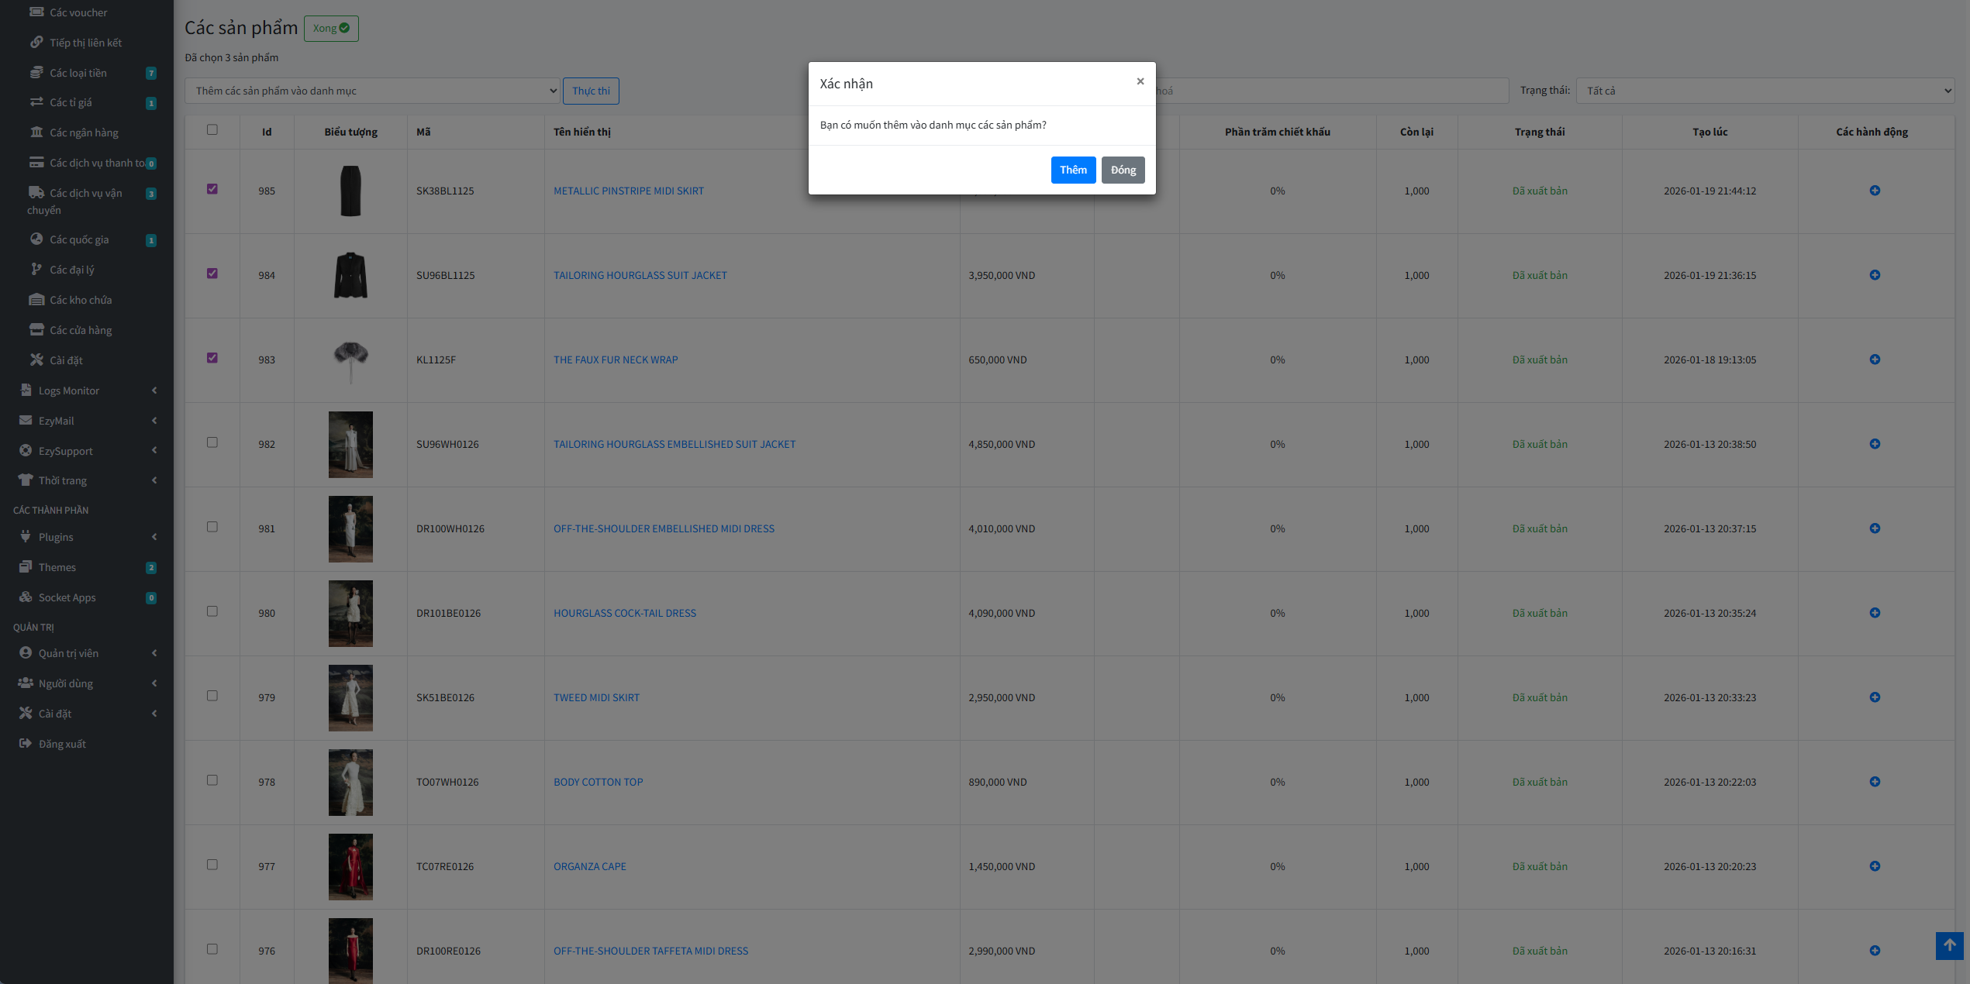Open the Trạng thái Tất cả dropdown
Screen dimensions: 1970x984
click(x=1765, y=91)
